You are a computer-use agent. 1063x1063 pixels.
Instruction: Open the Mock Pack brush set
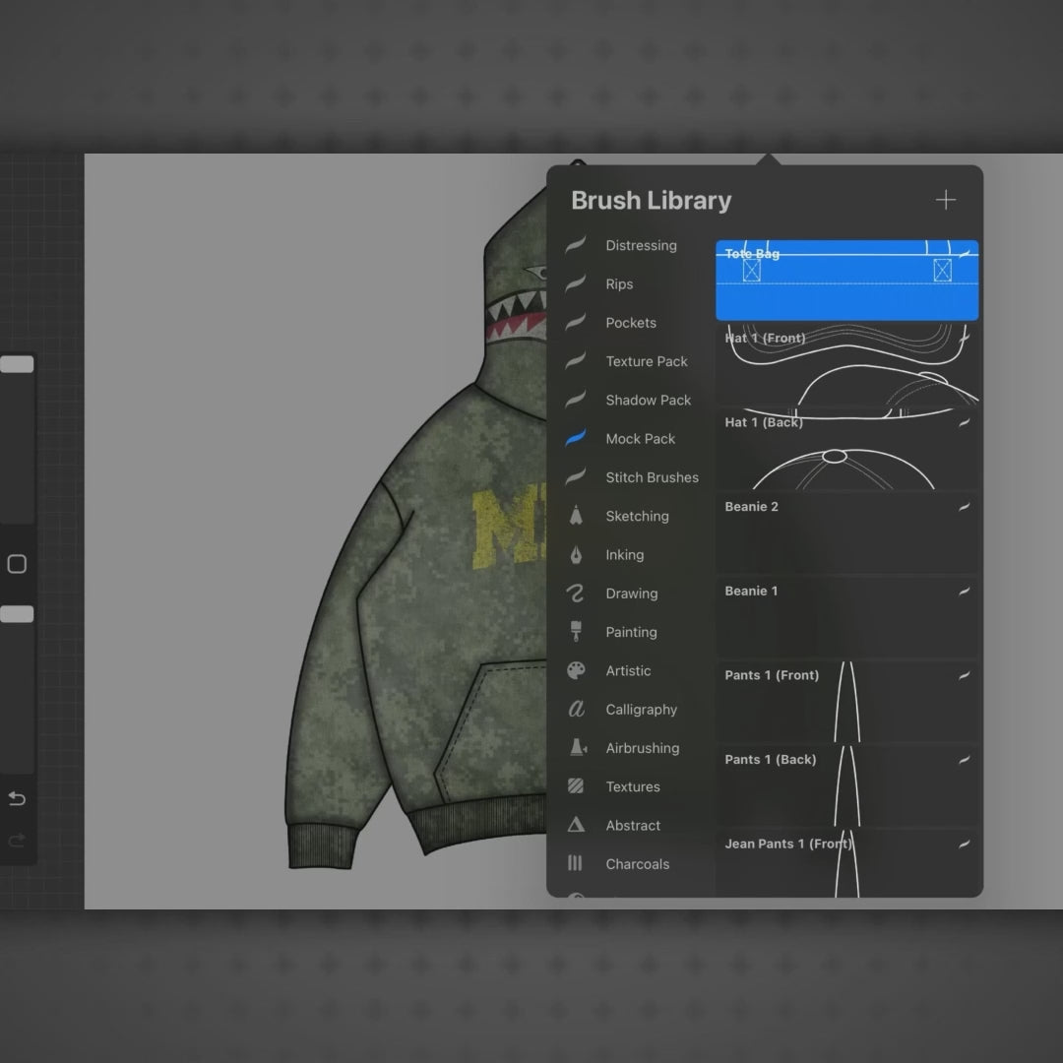pyautogui.click(x=640, y=439)
